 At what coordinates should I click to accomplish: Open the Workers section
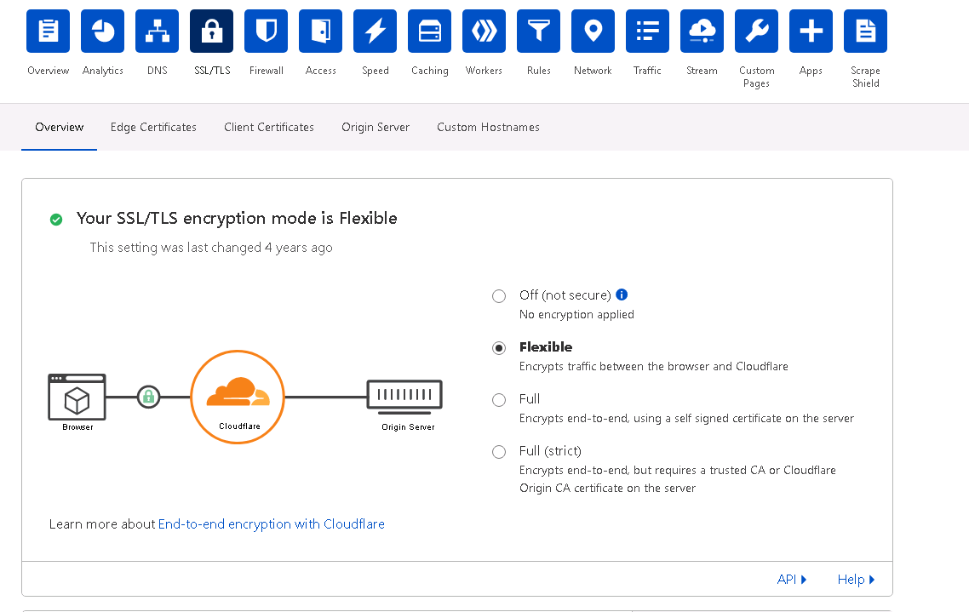[484, 31]
